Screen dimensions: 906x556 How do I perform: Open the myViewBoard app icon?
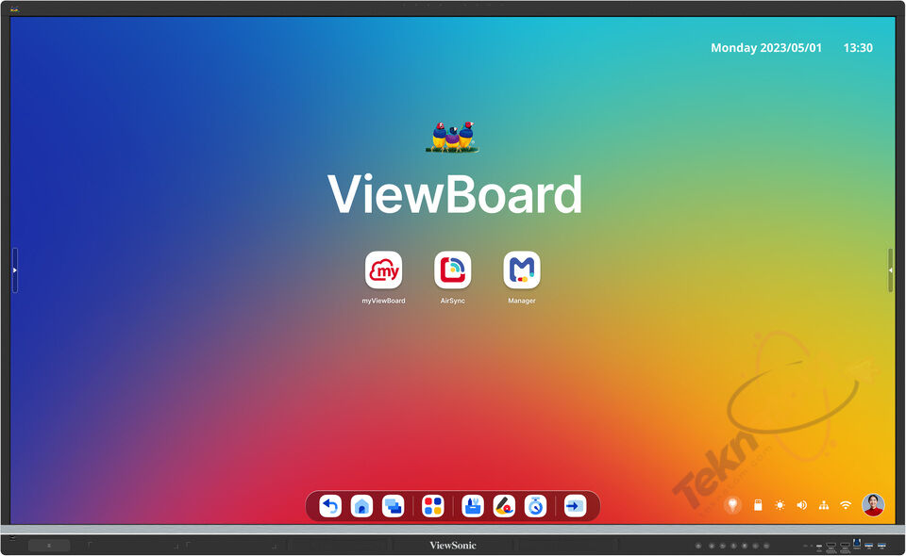point(384,270)
